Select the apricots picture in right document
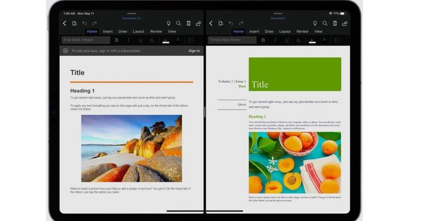 [295, 162]
